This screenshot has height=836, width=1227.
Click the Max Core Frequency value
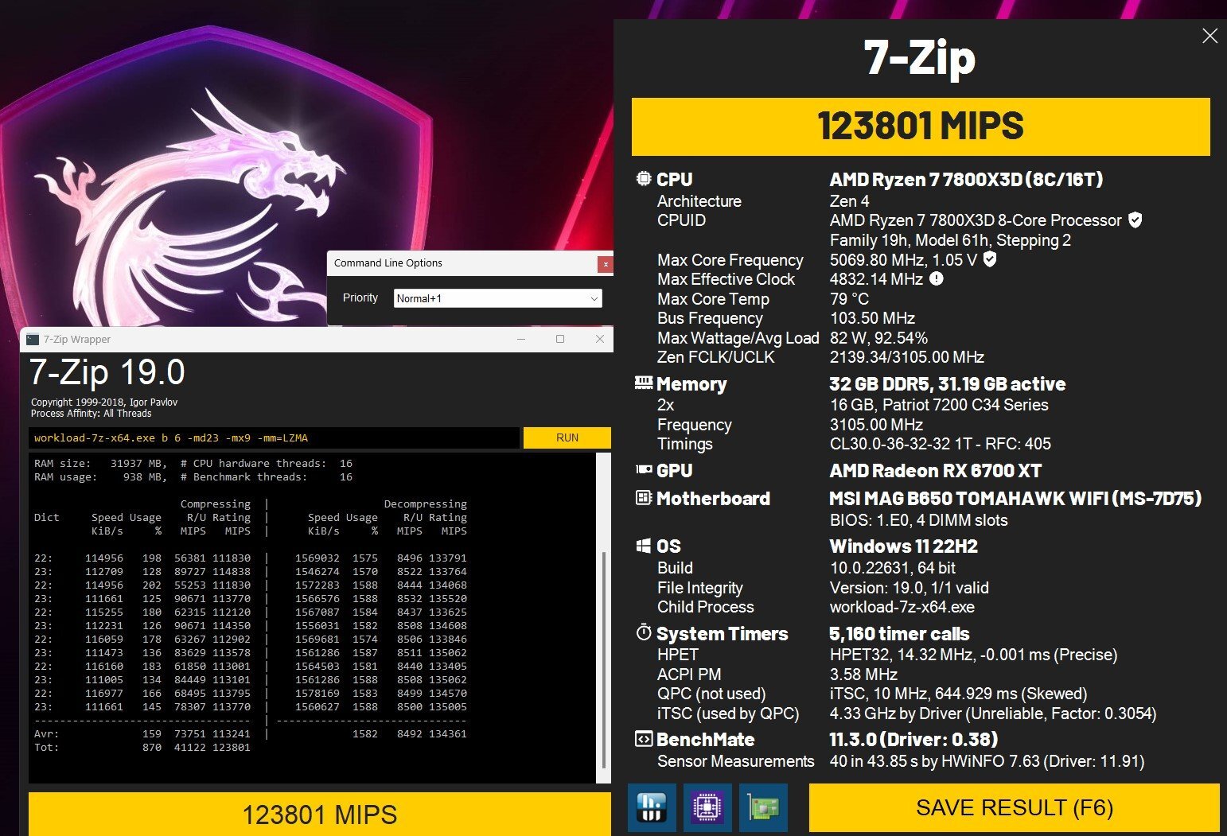(x=903, y=260)
